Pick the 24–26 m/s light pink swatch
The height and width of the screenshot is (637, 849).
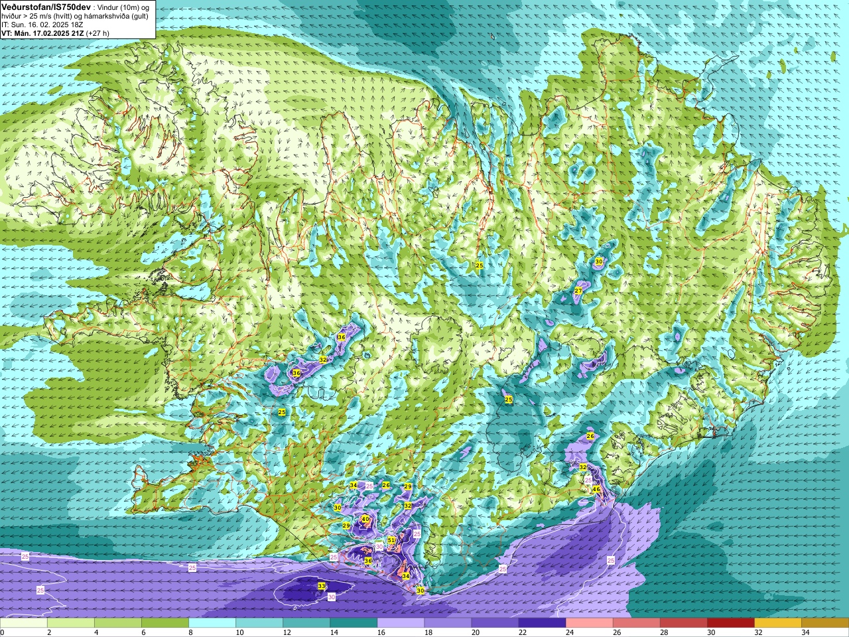pyautogui.click(x=589, y=623)
